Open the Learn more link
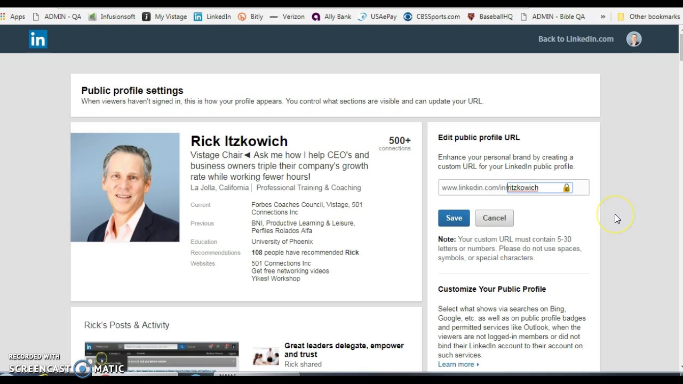The width and height of the screenshot is (683, 384). click(458, 364)
